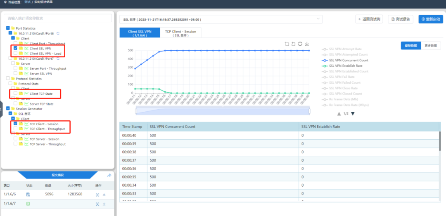Switch to the TCP Client - Session tab
This screenshot has width=446, height=216.
(x=180, y=33)
